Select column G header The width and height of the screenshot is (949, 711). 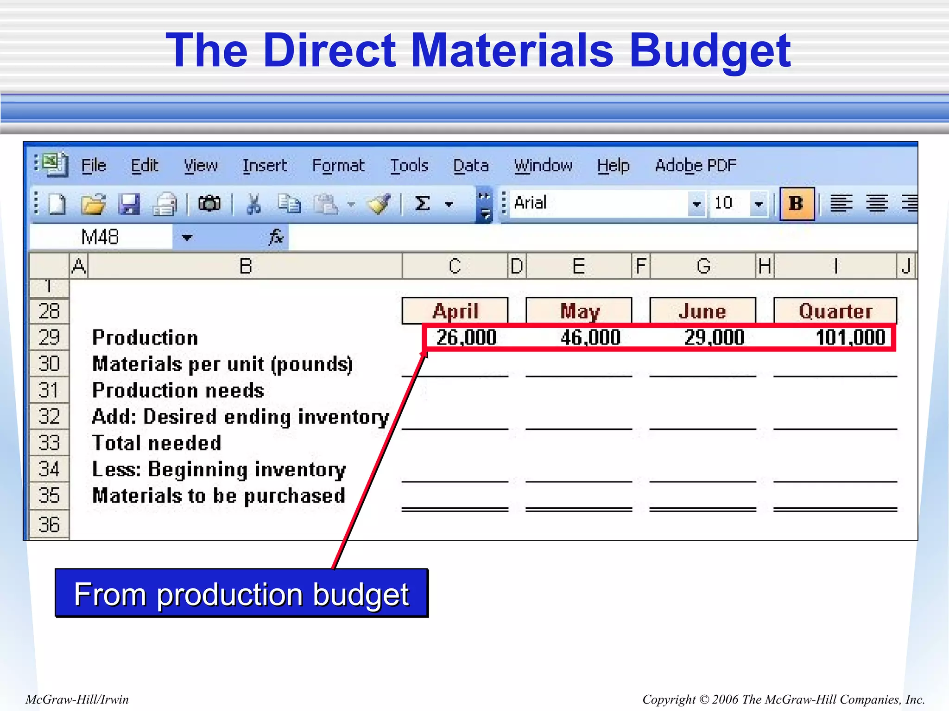pyautogui.click(x=703, y=266)
